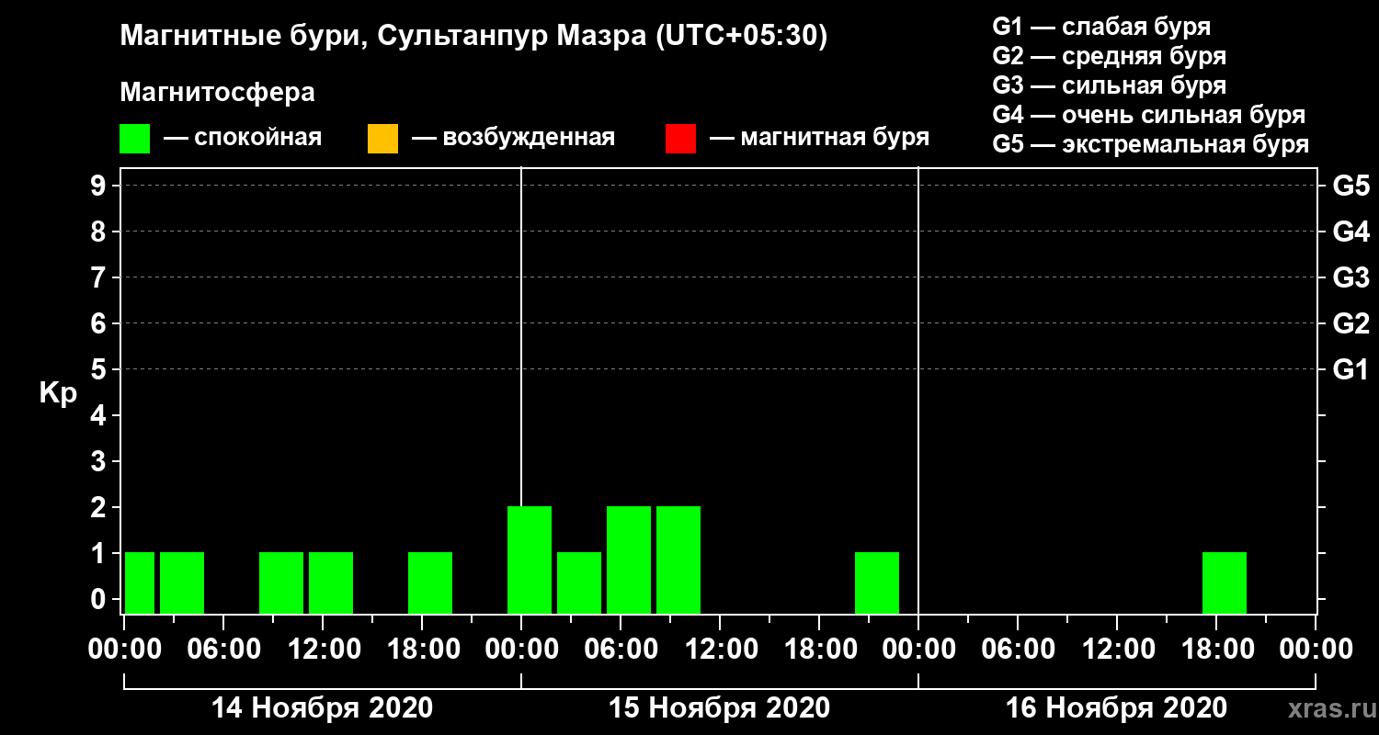Click the '14 Ноября 2020' date label

point(322,708)
